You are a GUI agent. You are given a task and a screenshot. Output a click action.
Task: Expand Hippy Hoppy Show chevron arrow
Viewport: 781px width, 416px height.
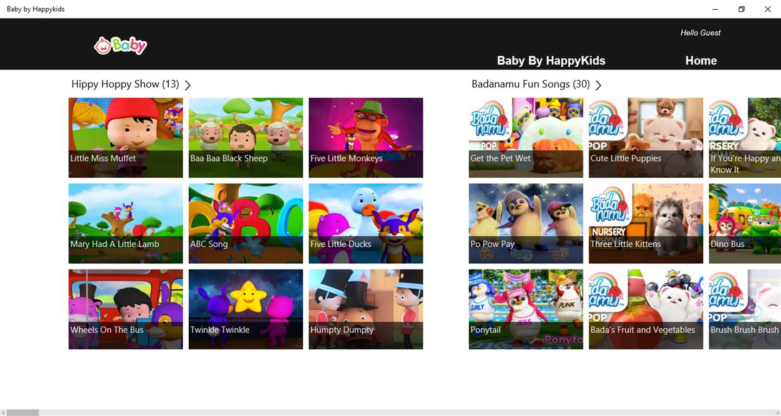click(x=188, y=85)
